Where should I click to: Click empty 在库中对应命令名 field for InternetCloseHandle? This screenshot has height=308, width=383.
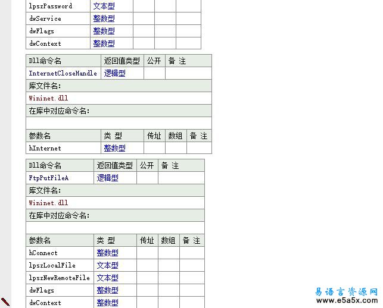click(x=119, y=123)
